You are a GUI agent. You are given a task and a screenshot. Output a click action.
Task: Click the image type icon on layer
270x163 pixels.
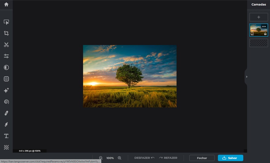[x=252, y=34]
